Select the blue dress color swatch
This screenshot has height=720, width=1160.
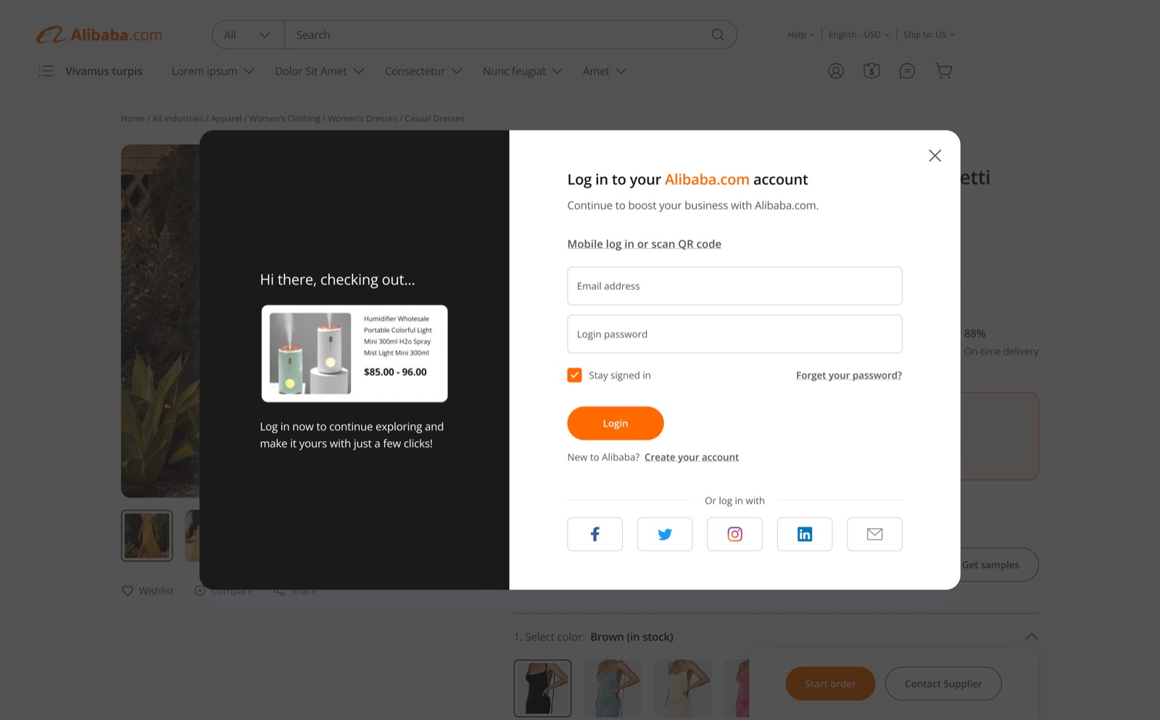(613, 688)
